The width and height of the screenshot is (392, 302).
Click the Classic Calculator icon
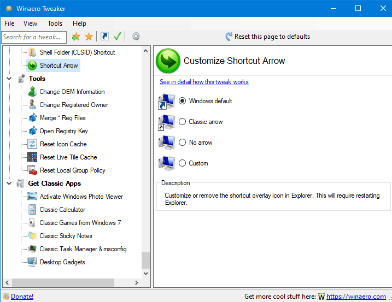pos(32,210)
